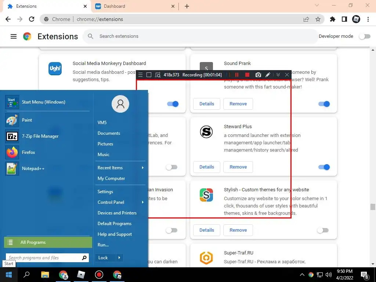Choose region selection icon in recorder toolbar
376x282 pixels.
click(158, 75)
